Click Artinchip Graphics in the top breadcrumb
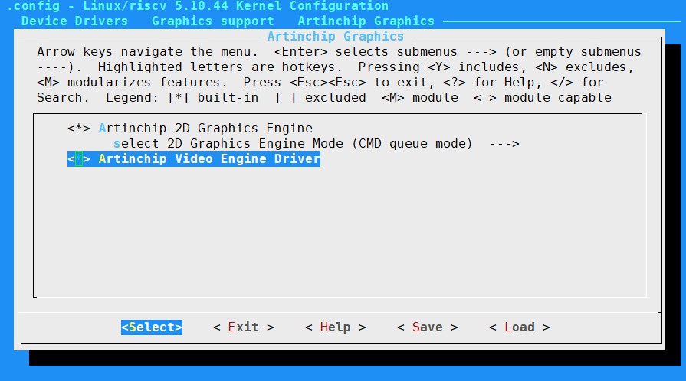Viewport: 686px width, 381px height. [366, 21]
